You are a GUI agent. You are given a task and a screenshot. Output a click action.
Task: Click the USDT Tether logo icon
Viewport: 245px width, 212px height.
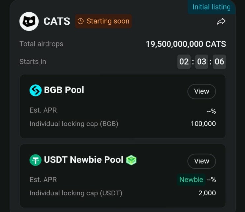35,160
